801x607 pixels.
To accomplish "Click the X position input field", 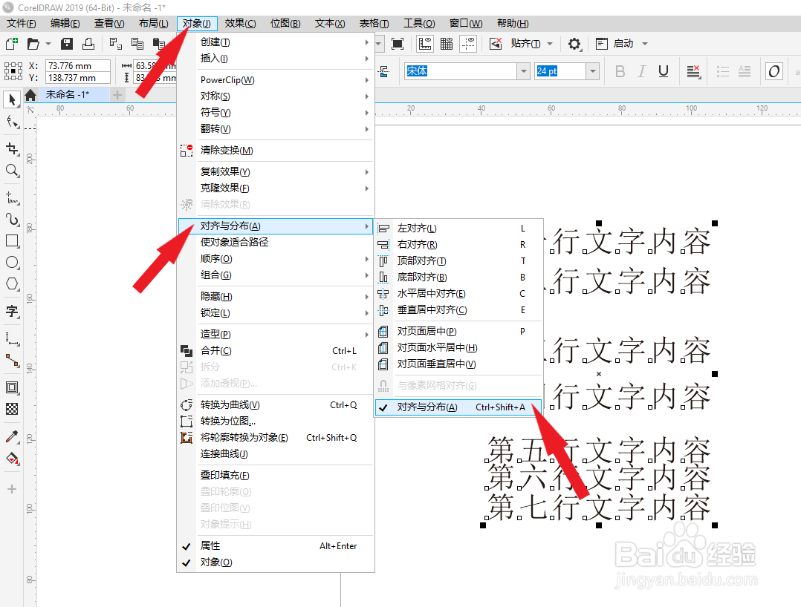I will click(77, 65).
